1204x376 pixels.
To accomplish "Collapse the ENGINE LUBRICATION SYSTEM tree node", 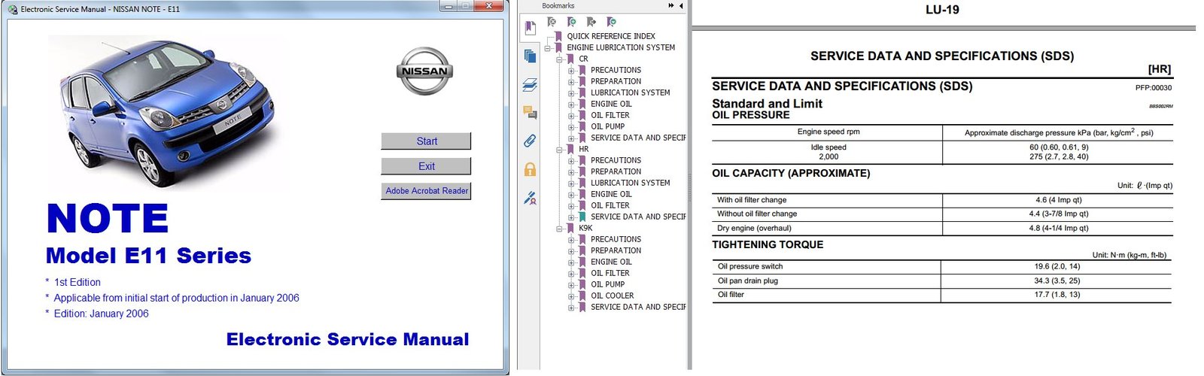I will (x=547, y=47).
